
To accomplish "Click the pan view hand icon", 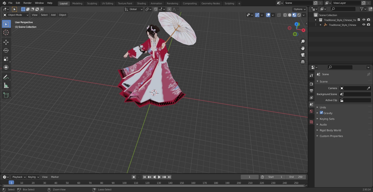I will (303, 48).
